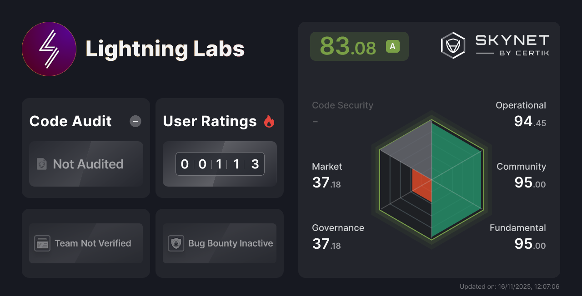582x296 pixels.
Task: Select the Operational metric label
Action: coord(521,105)
